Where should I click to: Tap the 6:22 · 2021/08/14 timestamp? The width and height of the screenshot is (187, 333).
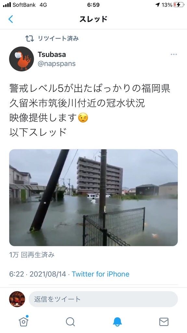point(38,274)
